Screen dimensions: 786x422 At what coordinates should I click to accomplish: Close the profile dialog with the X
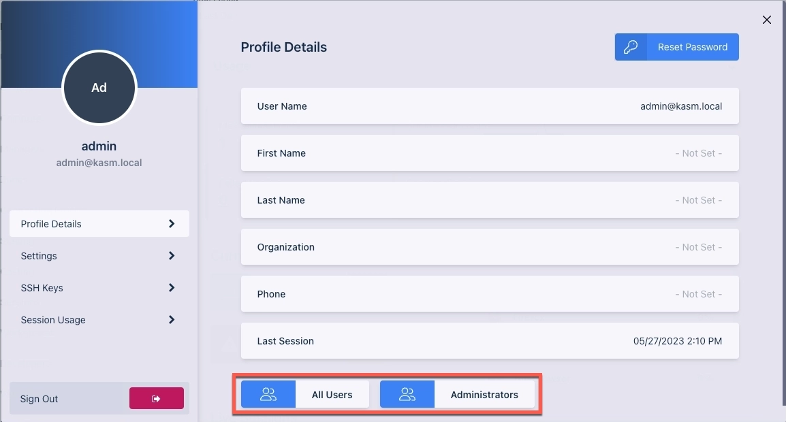(767, 20)
